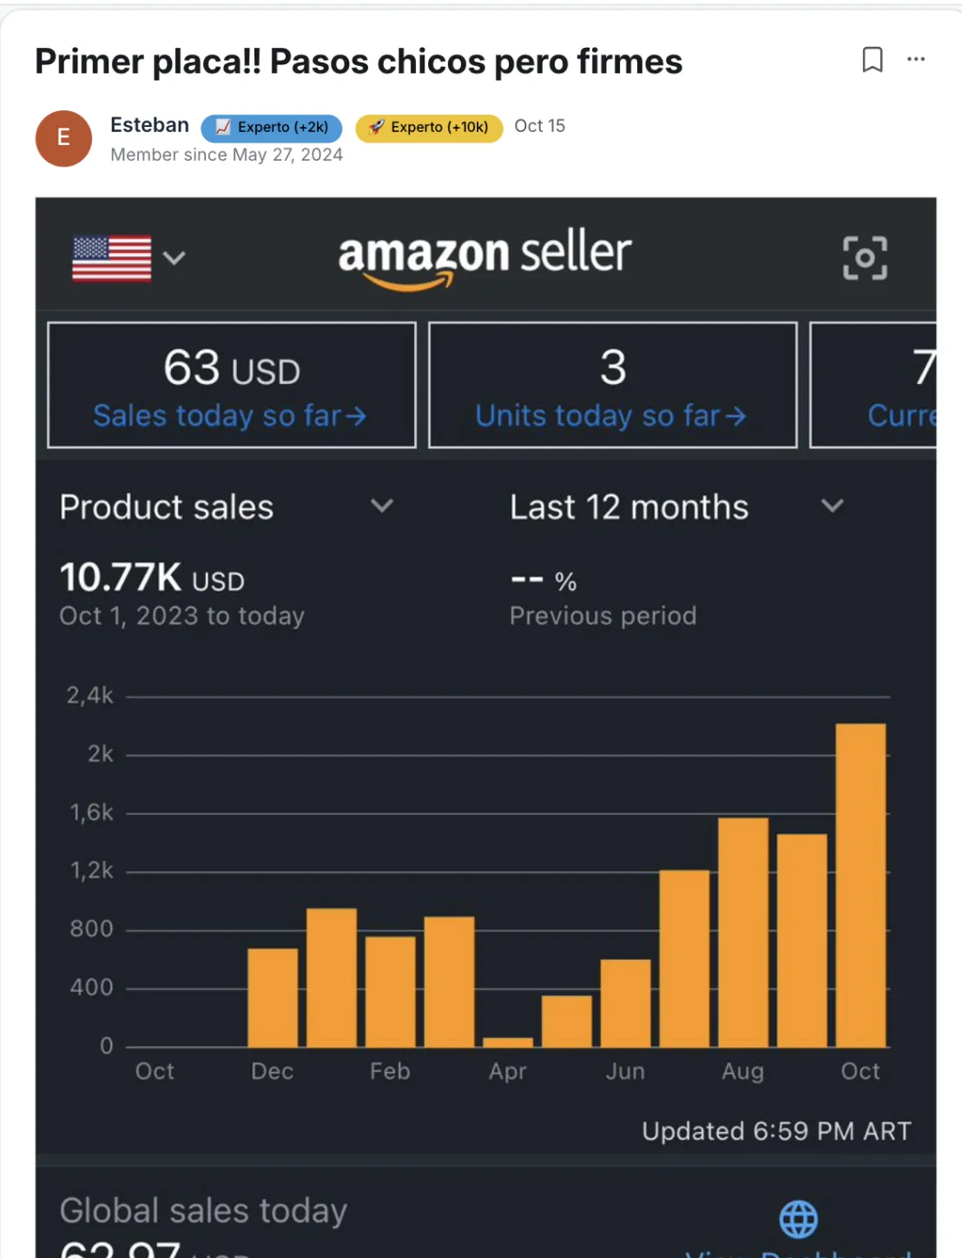Viewport: 962px width, 1258px height.
Task: Click the tiny April sales bar
Action: pyautogui.click(x=508, y=1042)
